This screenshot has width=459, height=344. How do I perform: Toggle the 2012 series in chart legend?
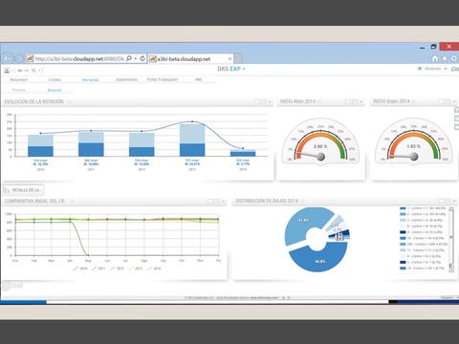click(x=117, y=269)
